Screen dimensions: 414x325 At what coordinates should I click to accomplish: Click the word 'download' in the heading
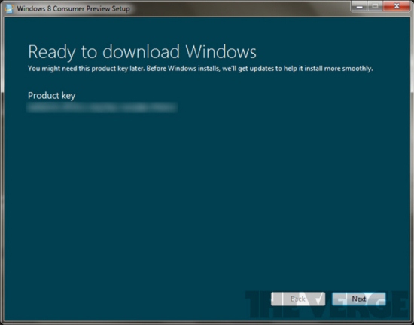141,51
